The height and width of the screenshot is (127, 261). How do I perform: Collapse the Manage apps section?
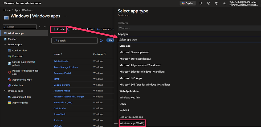coord(5,45)
